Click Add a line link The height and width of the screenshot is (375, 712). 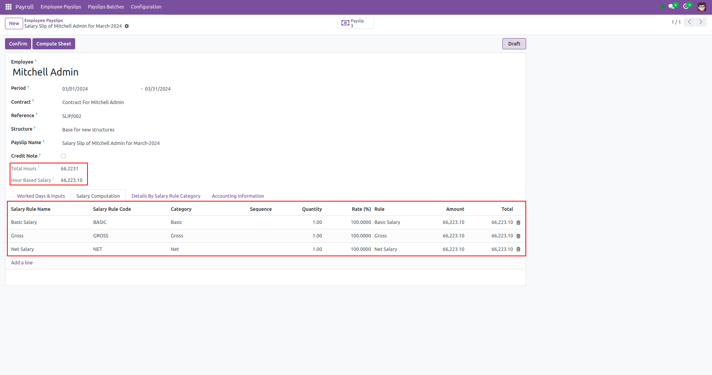(x=22, y=263)
